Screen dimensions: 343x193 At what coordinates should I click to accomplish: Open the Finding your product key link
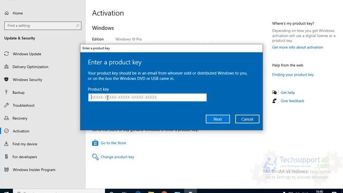pyautogui.click(x=293, y=75)
